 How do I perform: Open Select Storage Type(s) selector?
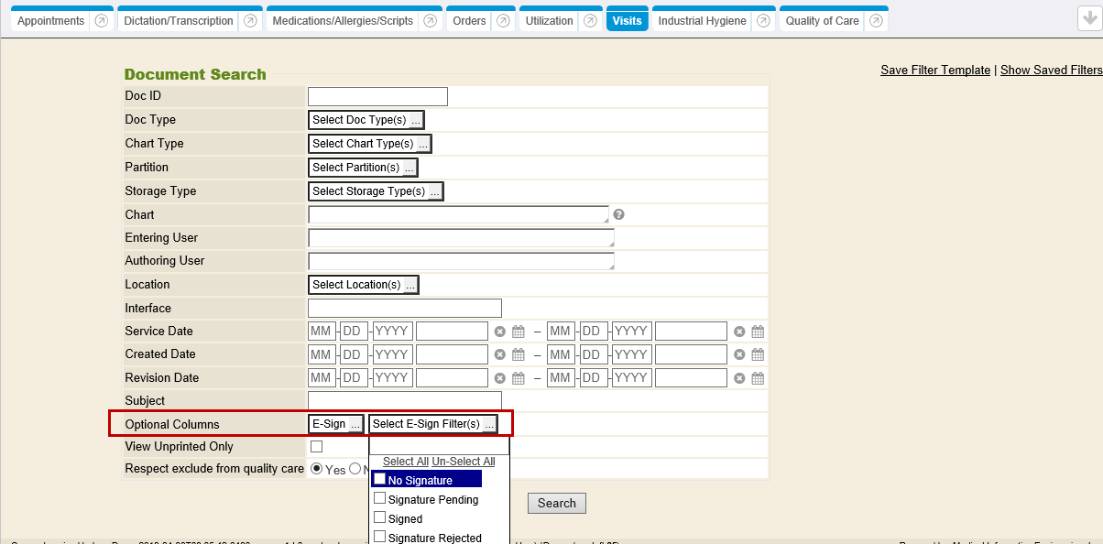(x=376, y=191)
